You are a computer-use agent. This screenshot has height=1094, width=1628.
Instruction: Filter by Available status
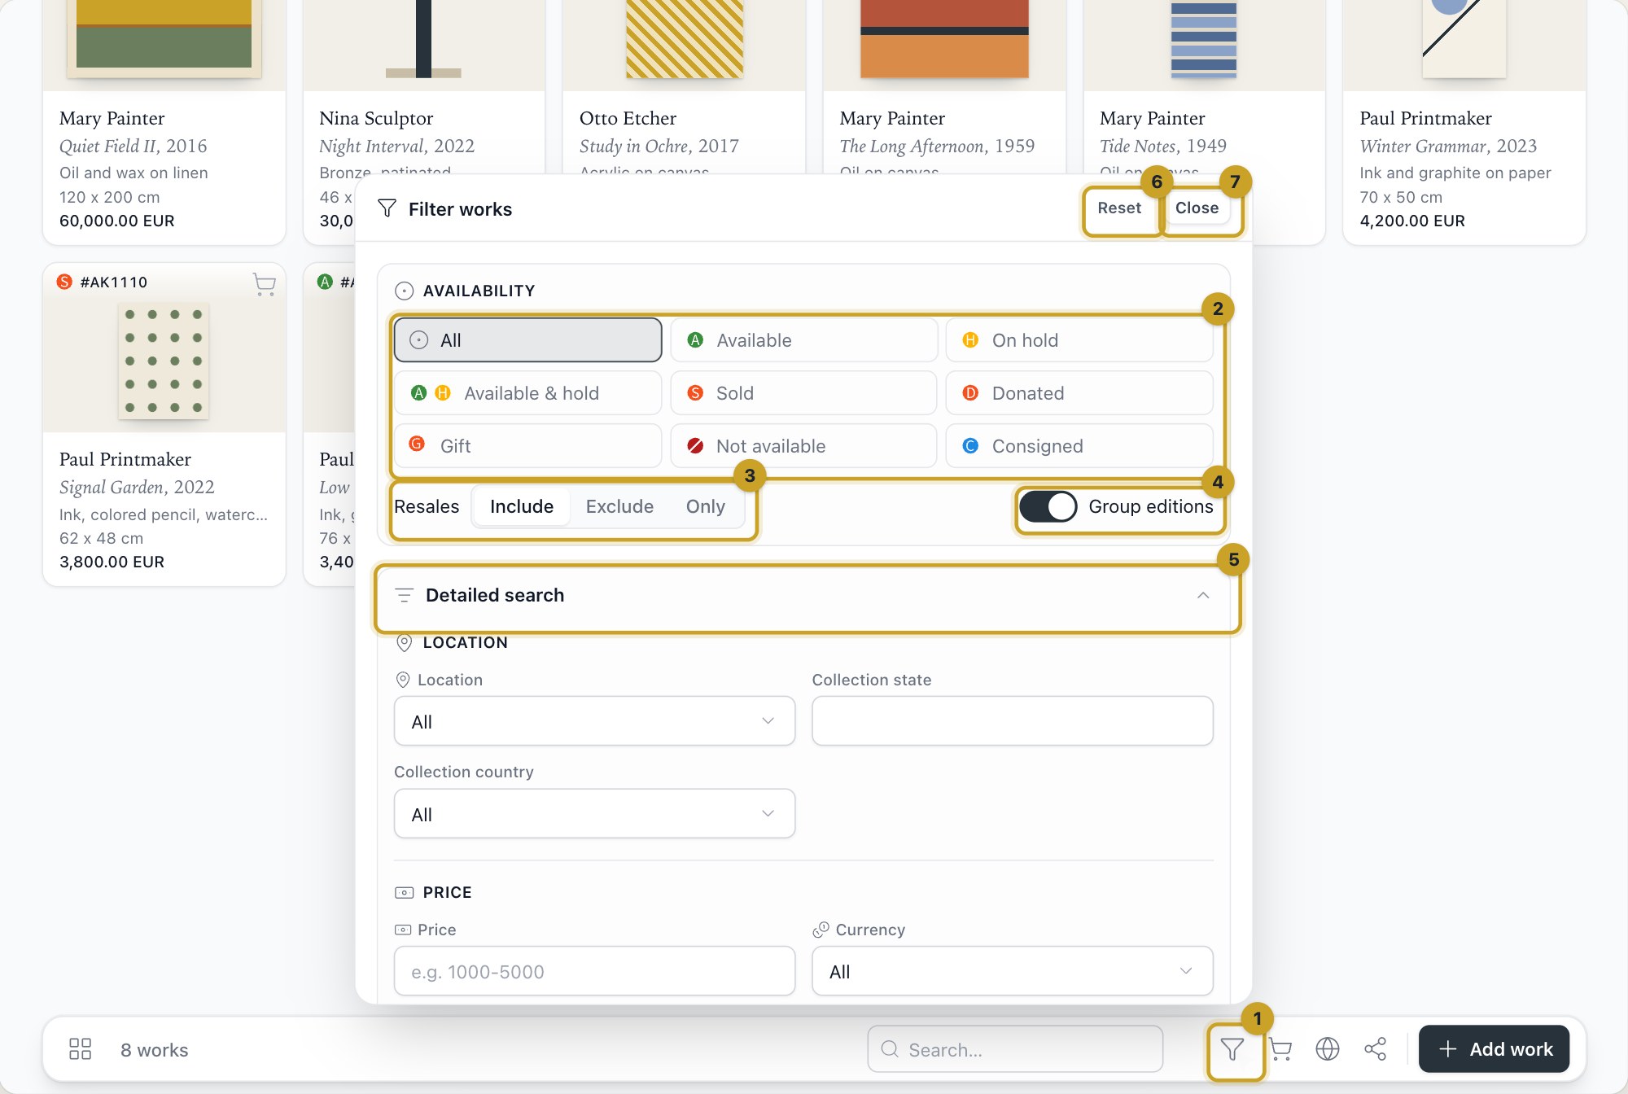pos(803,340)
